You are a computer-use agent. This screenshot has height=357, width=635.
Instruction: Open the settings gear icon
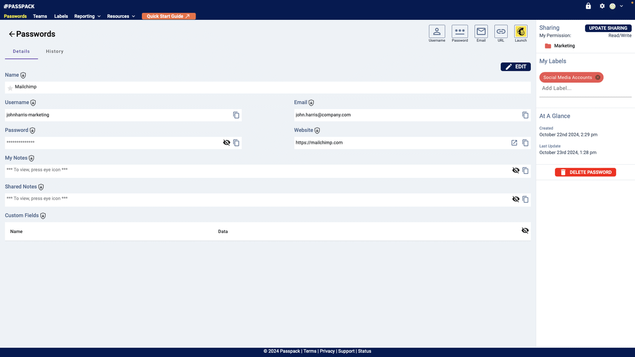click(x=602, y=6)
